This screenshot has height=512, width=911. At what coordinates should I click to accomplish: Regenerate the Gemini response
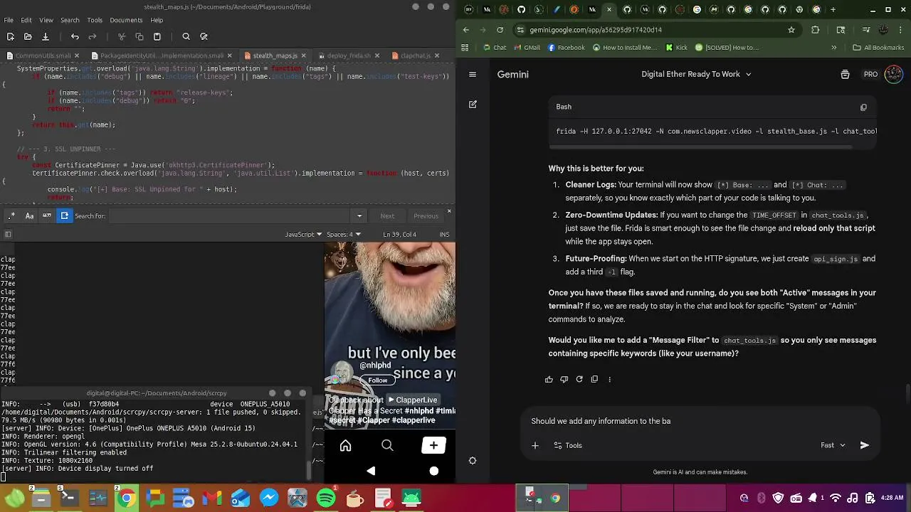pyautogui.click(x=579, y=379)
